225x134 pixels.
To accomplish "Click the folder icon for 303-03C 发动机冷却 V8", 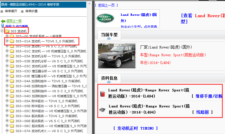I will [12, 66].
